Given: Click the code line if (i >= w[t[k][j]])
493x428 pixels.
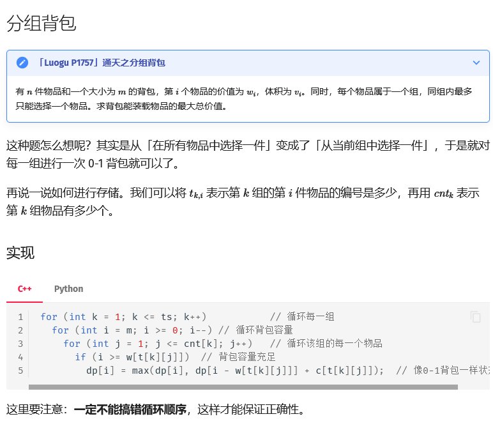Looking at the screenshot, I should pos(132,357).
